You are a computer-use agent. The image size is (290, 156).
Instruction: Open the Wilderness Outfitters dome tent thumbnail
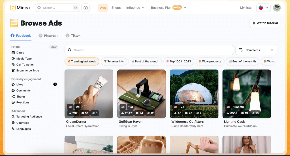[194, 94]
